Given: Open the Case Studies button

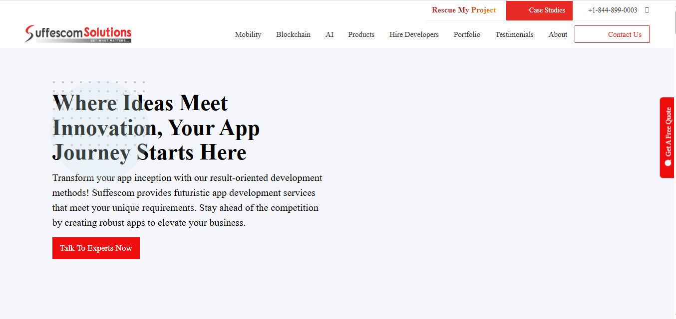Looking at the screenshot, I should pyautogui.click(x=539, y=10).
